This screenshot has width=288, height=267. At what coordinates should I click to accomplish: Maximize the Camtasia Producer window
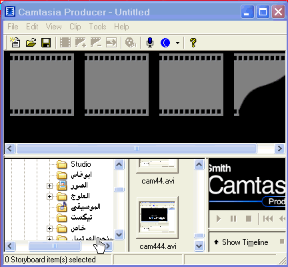263,11
